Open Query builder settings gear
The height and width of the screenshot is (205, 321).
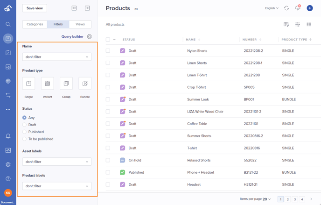point(89,36)
